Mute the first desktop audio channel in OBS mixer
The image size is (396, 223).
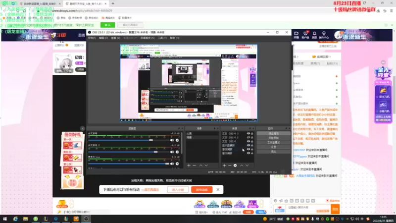(172, 140)
